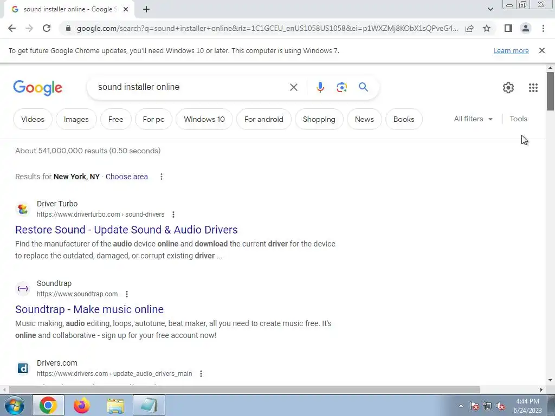555x416 pixels.
Task: Open Driver Turbo result options menu
Action: [173, 214]
